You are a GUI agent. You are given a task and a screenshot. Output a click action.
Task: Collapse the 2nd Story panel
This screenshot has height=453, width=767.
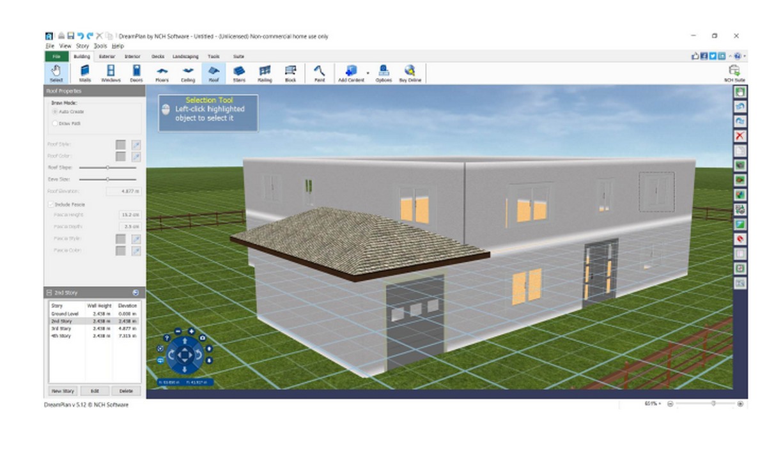(x=49, y=293)
